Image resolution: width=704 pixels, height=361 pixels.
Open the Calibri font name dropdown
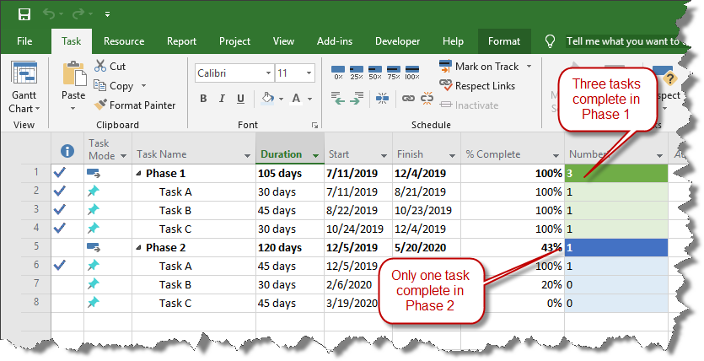tap(268, 73)
